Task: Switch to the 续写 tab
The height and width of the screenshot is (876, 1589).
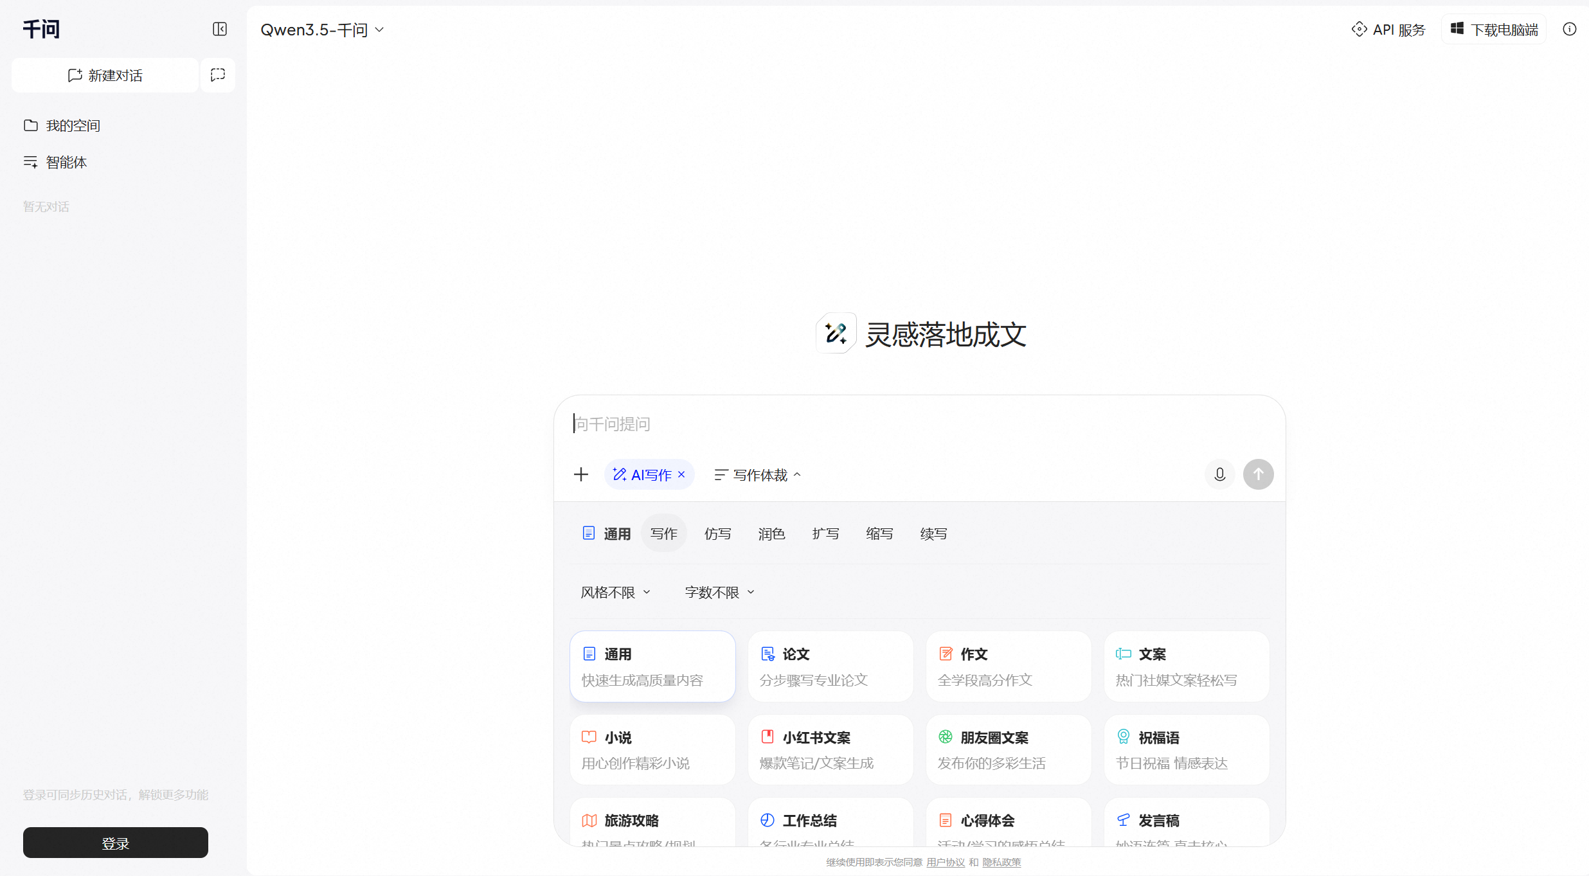Action: click(x=934, y=533)
